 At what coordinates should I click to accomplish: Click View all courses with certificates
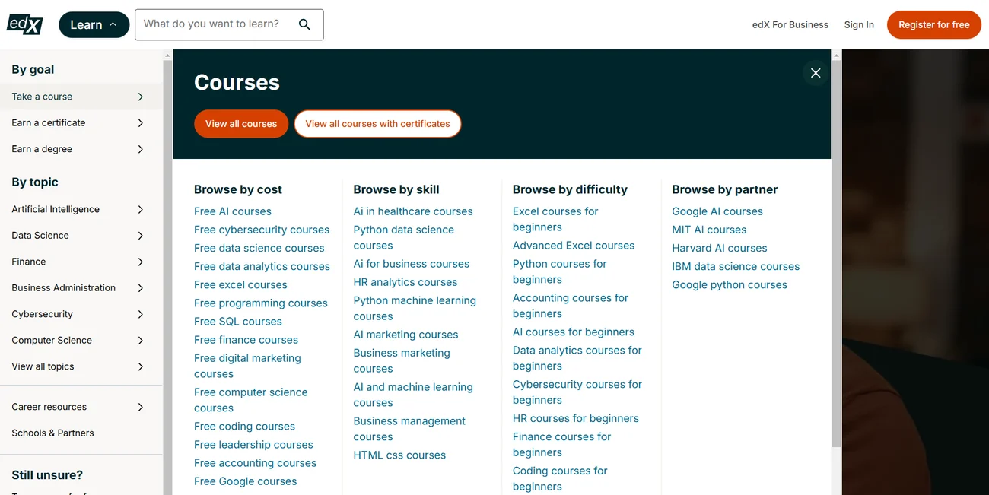(377, 124)
